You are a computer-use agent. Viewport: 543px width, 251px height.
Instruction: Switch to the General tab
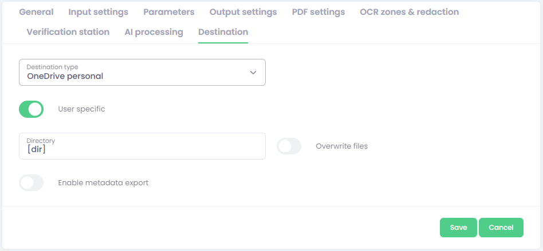[x=37, y=12]
